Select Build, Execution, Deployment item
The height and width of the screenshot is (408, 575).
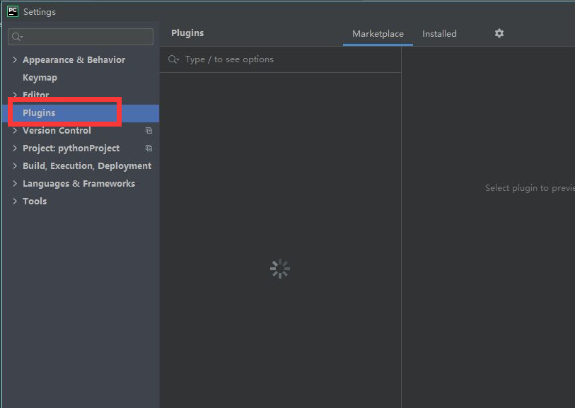pos(87,165)
